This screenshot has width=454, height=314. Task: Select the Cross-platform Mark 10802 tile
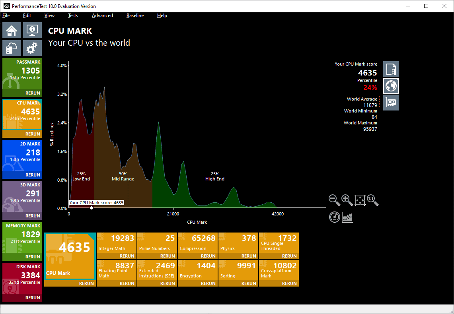tap(279, 270)
